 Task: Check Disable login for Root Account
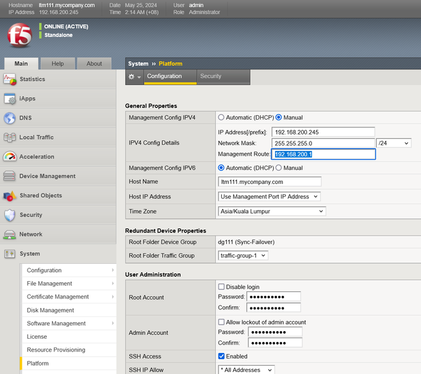click(x=222, y=287)
